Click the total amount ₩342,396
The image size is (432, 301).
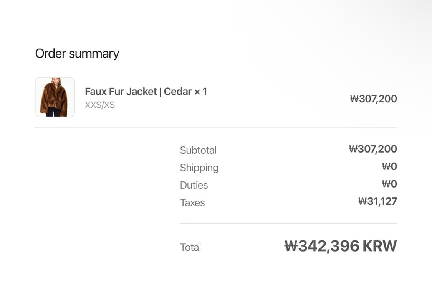322,246
